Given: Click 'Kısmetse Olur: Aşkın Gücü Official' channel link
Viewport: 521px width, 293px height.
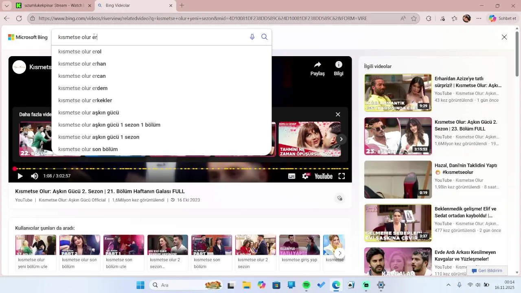Looking at the screenshot, I should pyautogui.click(x=72, y=200).
